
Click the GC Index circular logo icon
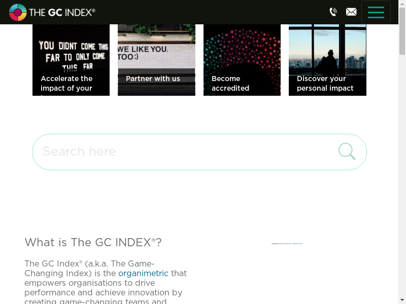pyautogui.click(x=18, y=12)
